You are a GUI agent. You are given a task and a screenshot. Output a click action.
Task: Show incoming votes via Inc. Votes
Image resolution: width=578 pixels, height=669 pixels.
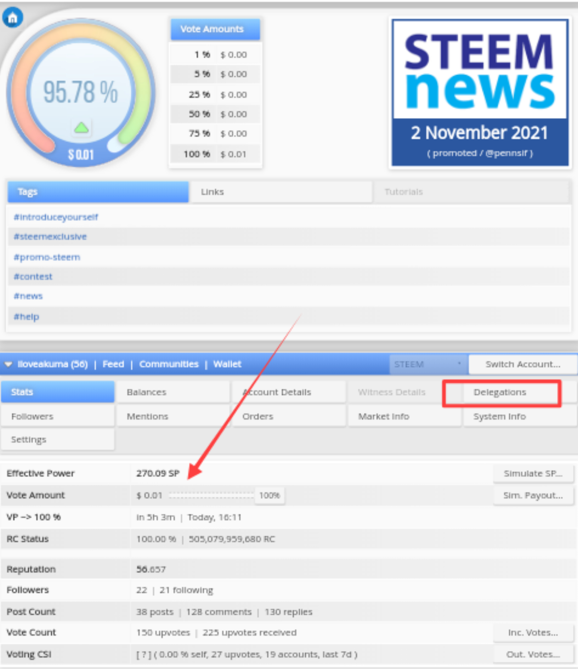pos(533,633)
